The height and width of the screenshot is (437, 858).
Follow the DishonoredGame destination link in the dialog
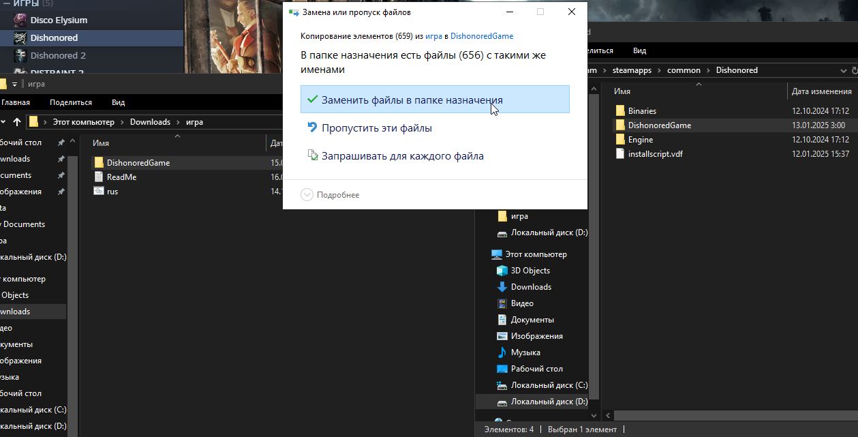point(482,36)
